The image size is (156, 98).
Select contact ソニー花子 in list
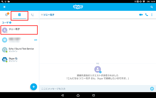click(19, 30)
